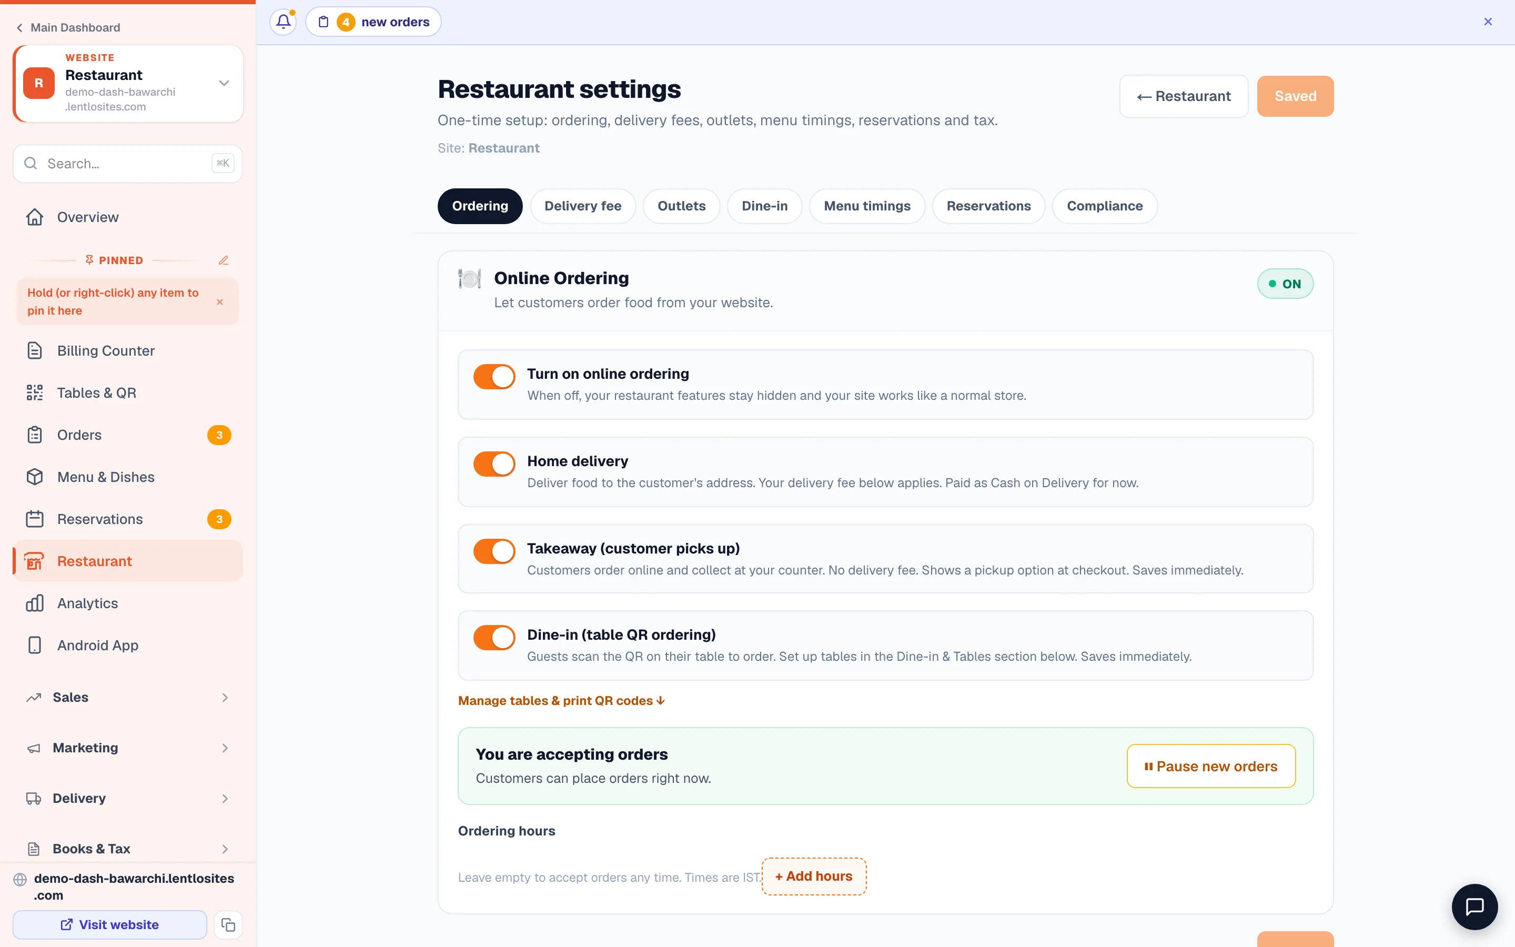
Task: Open the Menu timings tab
Action: point(867,206)
